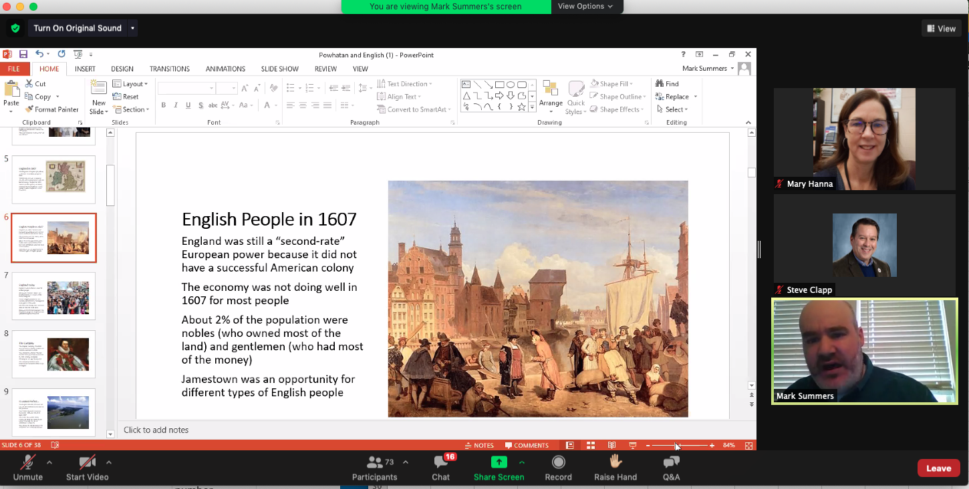Image resolution: width=969 pixels, height=489 pixels.
Task: Click the PowerPoint Save icon
Action: tap(23, 54)
